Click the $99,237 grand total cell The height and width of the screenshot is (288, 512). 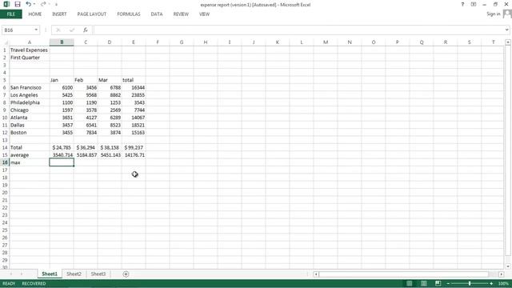(134, 147)
